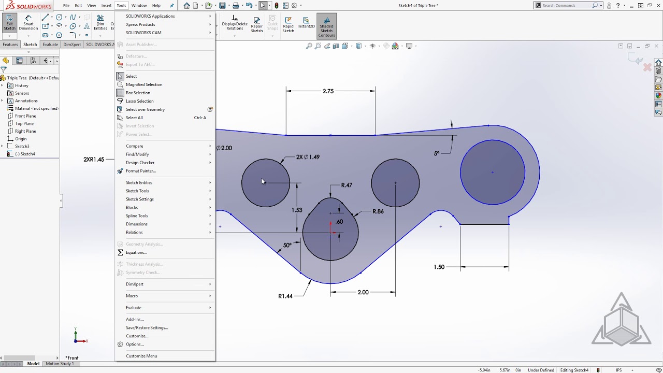Toggle the pin icon beside Help menu
The height and width of the screenshot is (373, 663).
[x=172, y=6]
